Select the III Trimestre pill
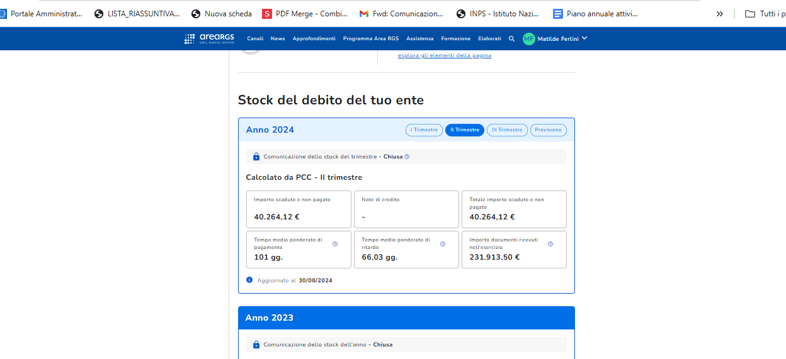 [507, 130]
